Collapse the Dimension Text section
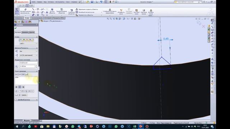 37,71
